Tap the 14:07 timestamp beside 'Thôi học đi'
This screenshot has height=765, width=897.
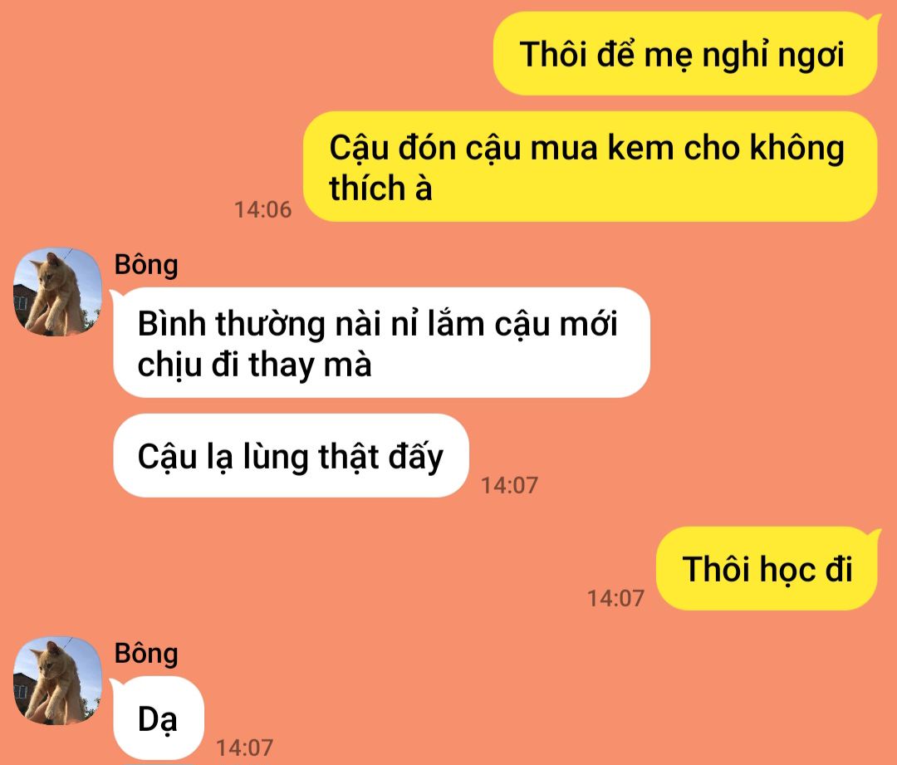(615, 598)
